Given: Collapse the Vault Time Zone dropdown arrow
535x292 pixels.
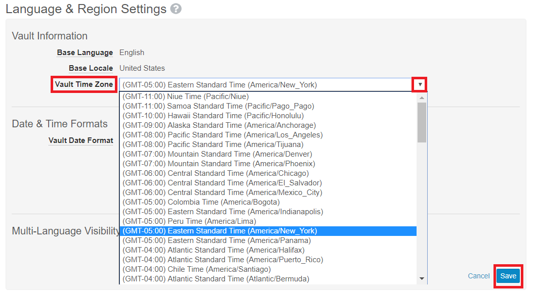Looking at the screenshot, I should [420, 85].
